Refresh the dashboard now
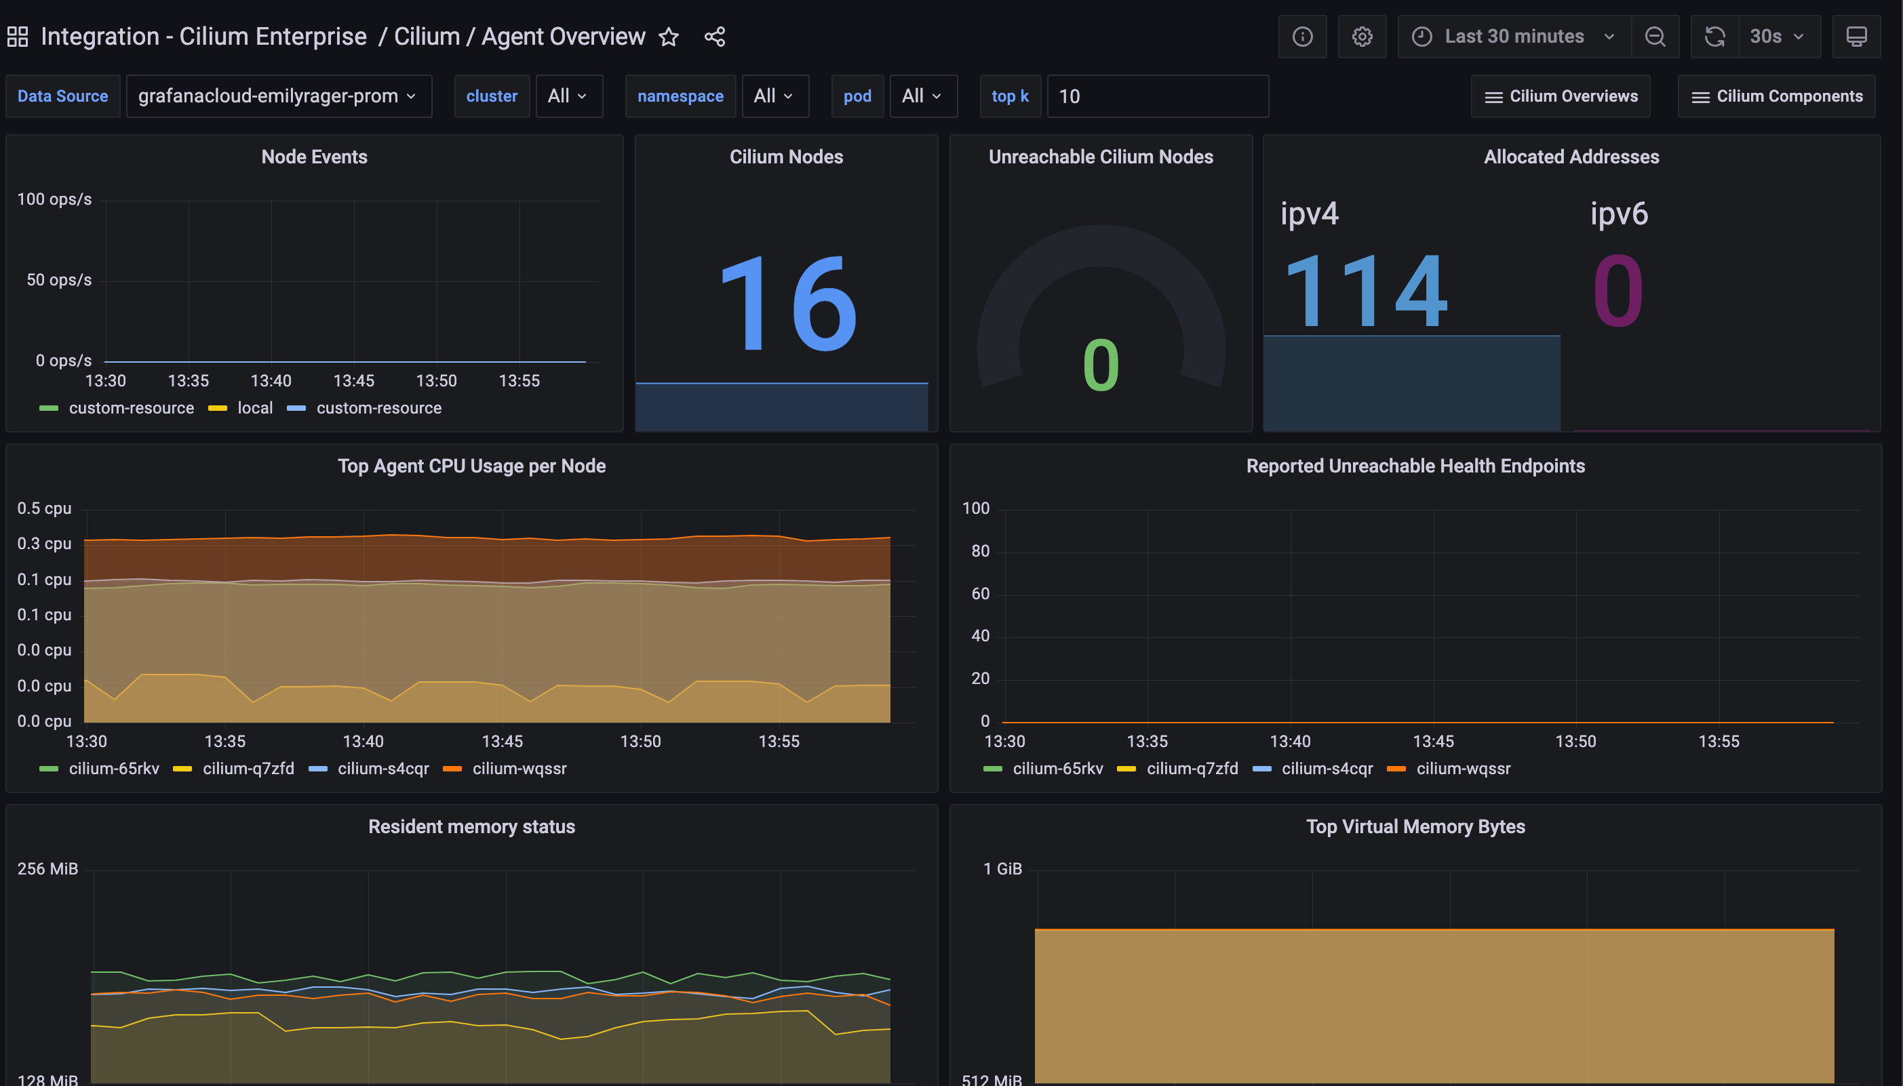This screenshot has height=1086, width=1903. 1714,37
